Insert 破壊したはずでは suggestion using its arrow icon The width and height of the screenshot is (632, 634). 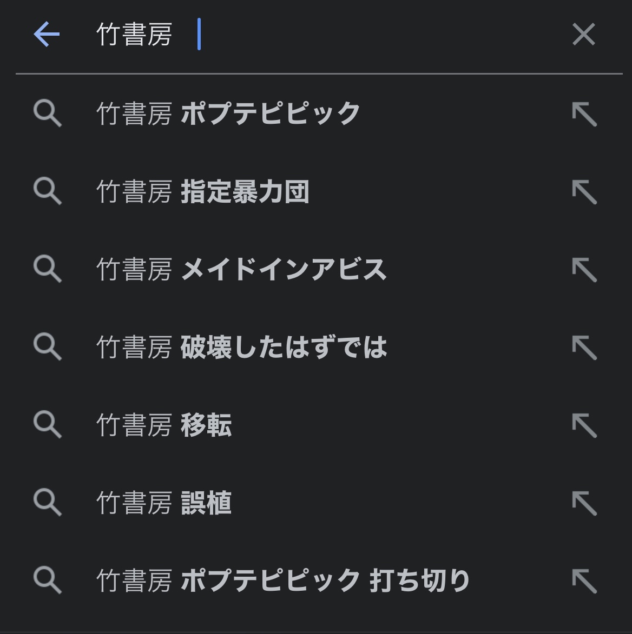584,347
